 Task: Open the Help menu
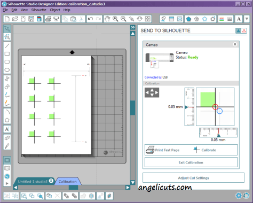pyautogui.click(x=67, y=10)
